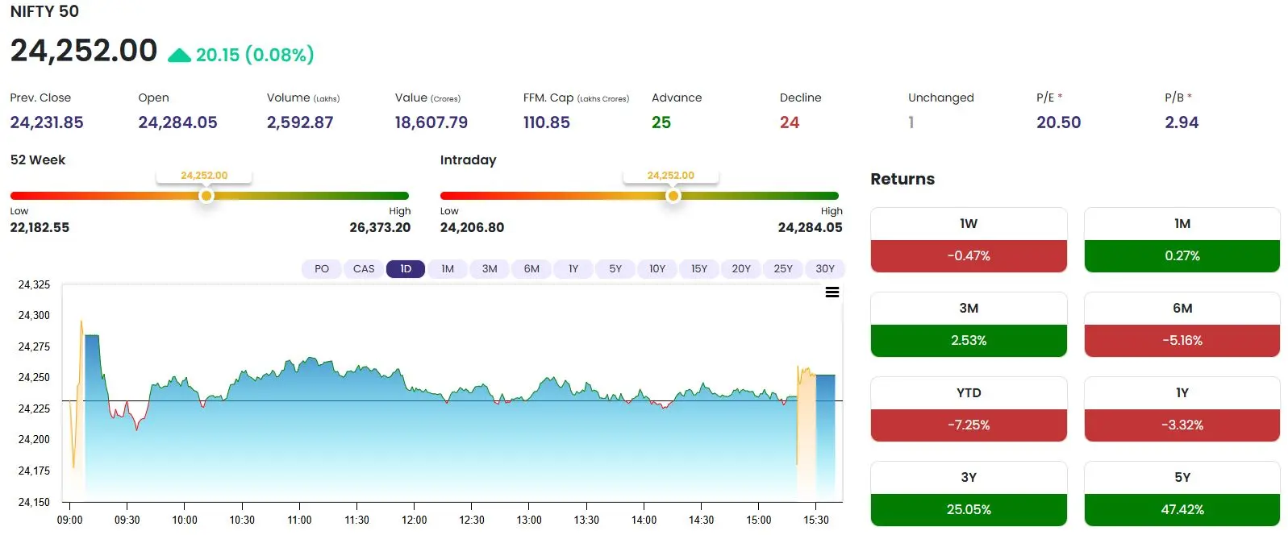Click the Returns section heading
The image size is (1288, 535).
tap(902, 179)
